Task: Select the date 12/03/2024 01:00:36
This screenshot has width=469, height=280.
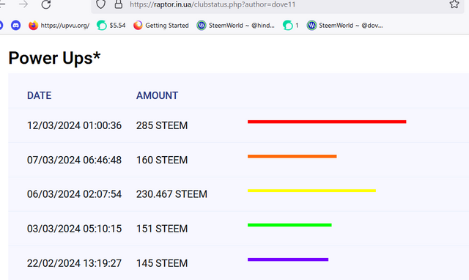Action: pyautogui.click(x=74, y=125)
